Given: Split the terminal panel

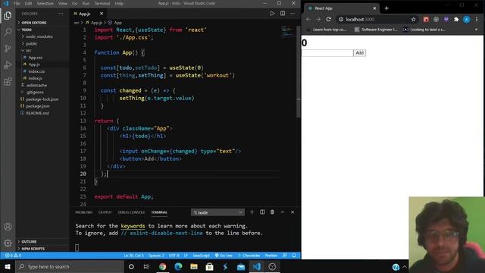Looking at the screenshot, I should (x=262, y=212).
